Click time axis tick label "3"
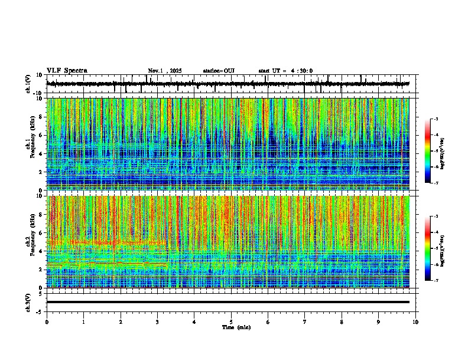This screenshot has width=468, height=361. point(157,322)
